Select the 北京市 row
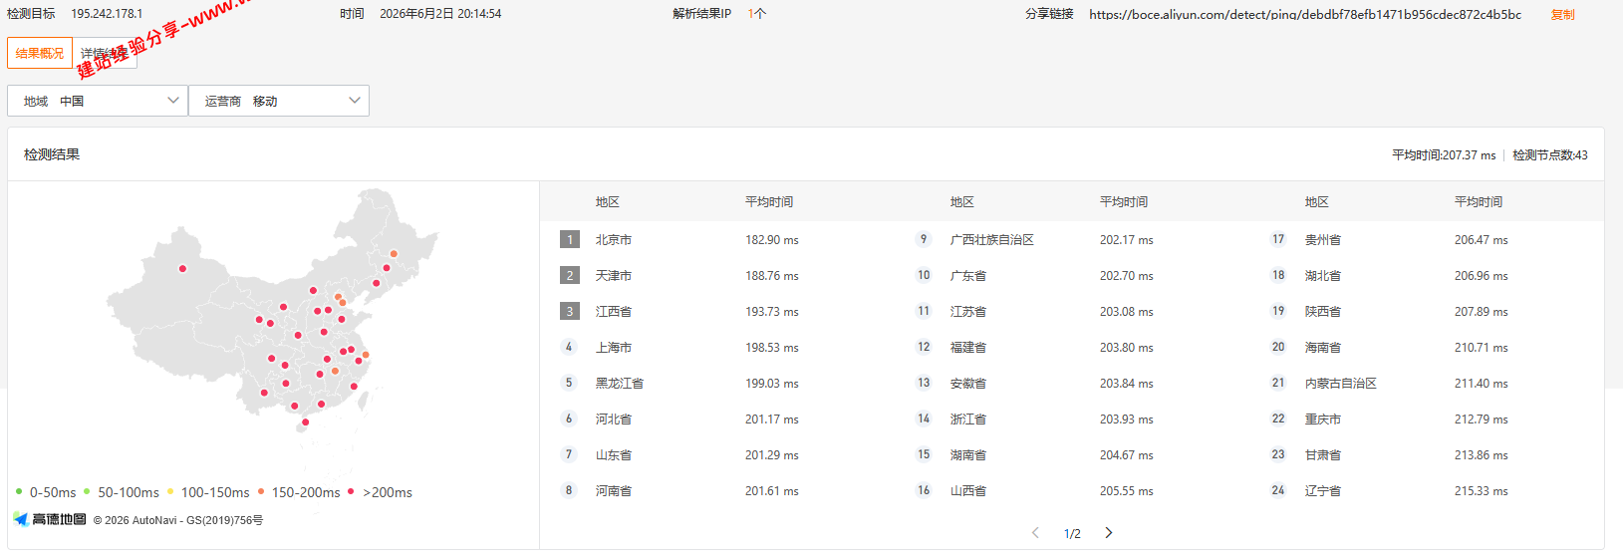 pyautogui.click(x=717, y=239)
